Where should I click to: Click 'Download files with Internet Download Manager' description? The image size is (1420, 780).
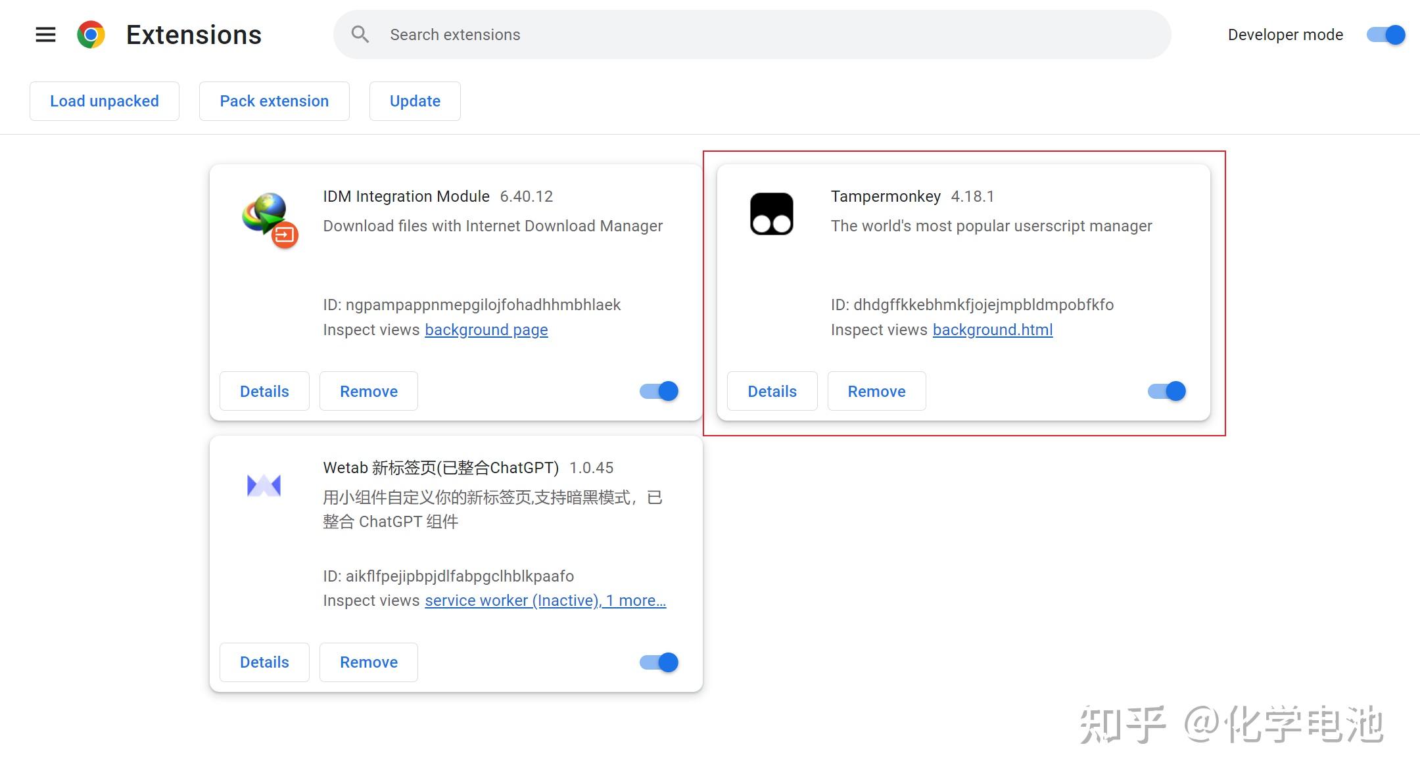[493, 226]
